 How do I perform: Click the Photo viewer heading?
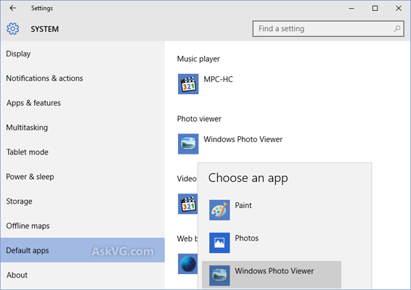[x=199, y=119]
